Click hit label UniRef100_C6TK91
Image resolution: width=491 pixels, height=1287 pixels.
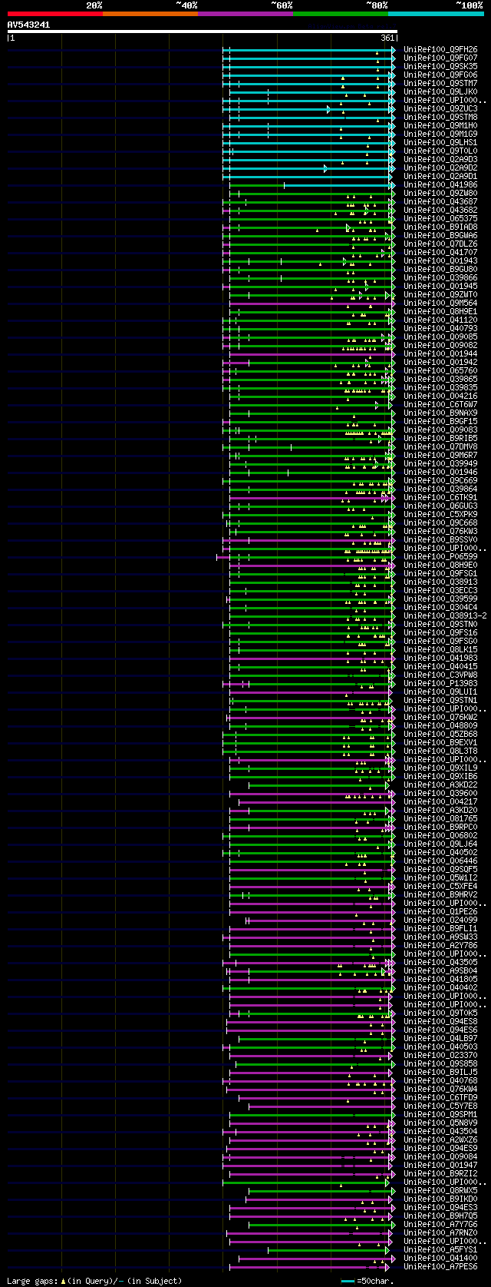[x=440, y=497]
